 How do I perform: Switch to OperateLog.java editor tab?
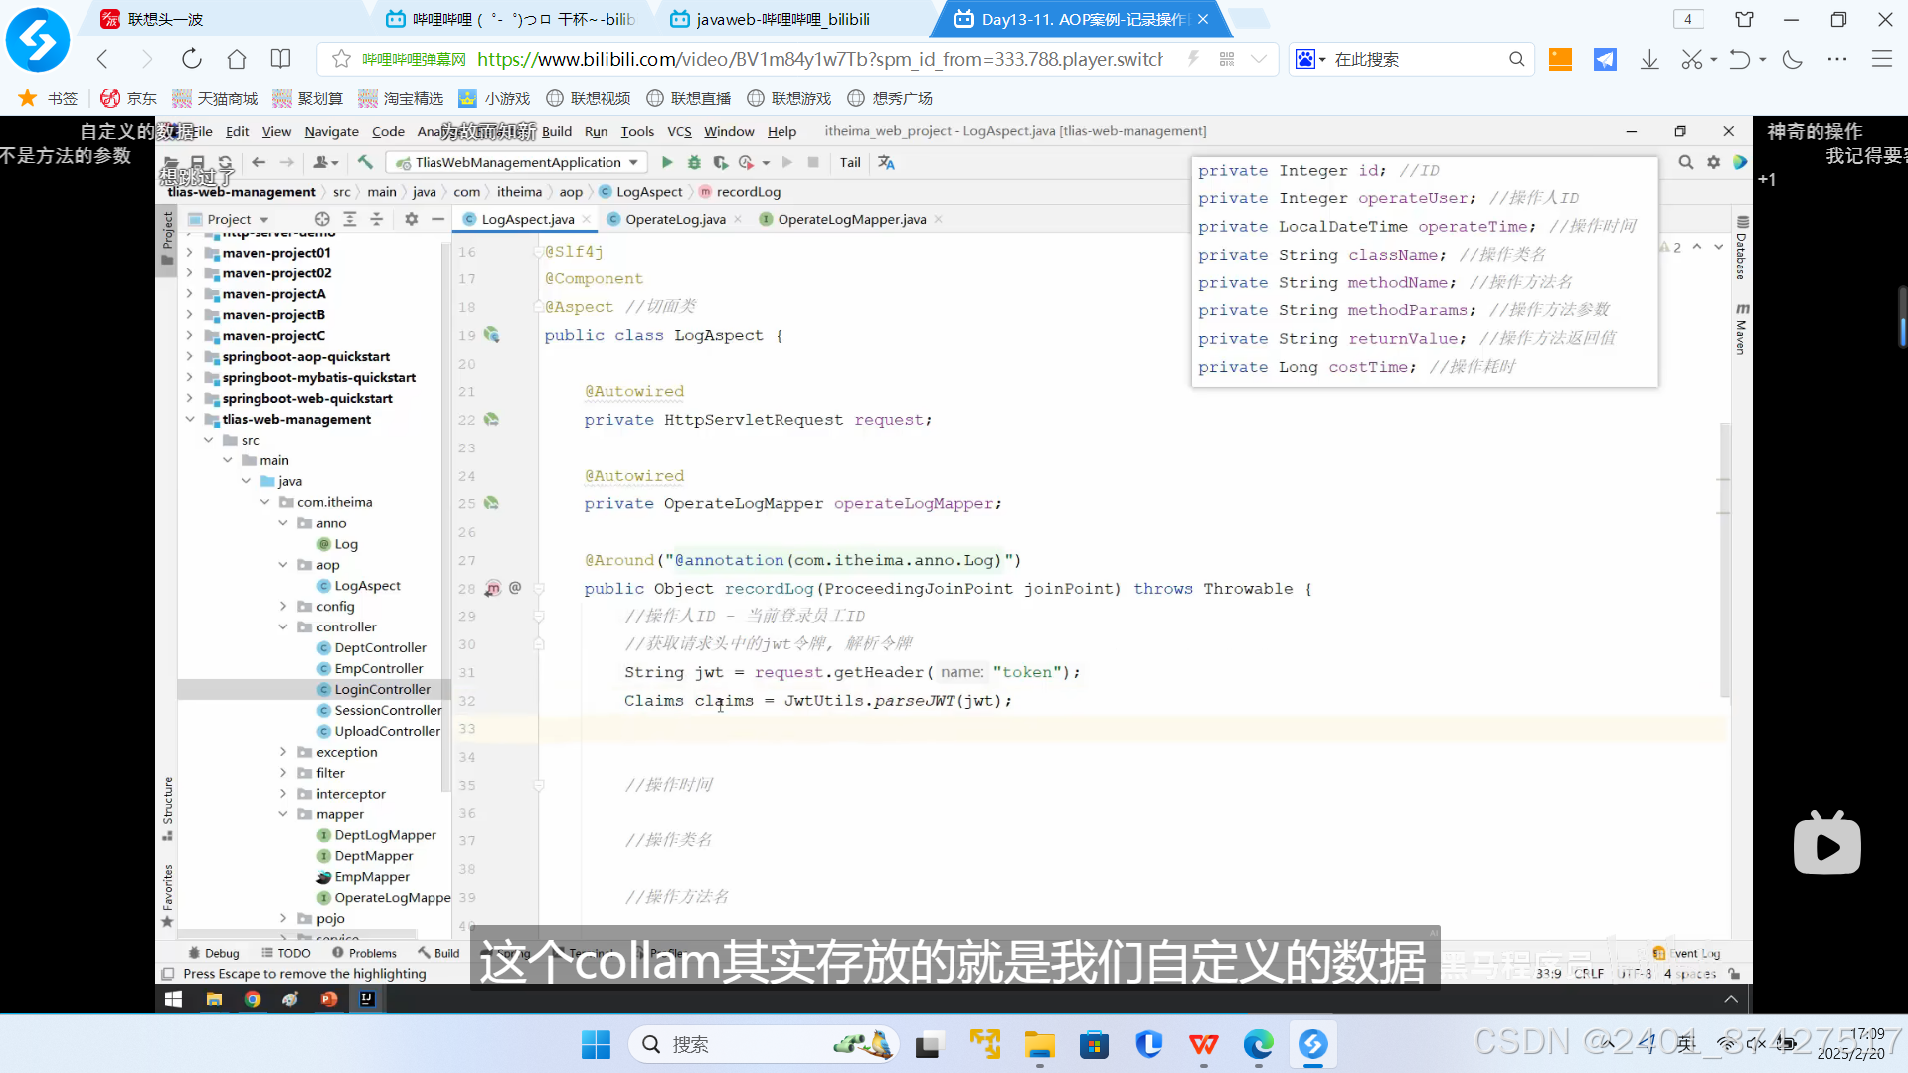(x=675, y=219)
